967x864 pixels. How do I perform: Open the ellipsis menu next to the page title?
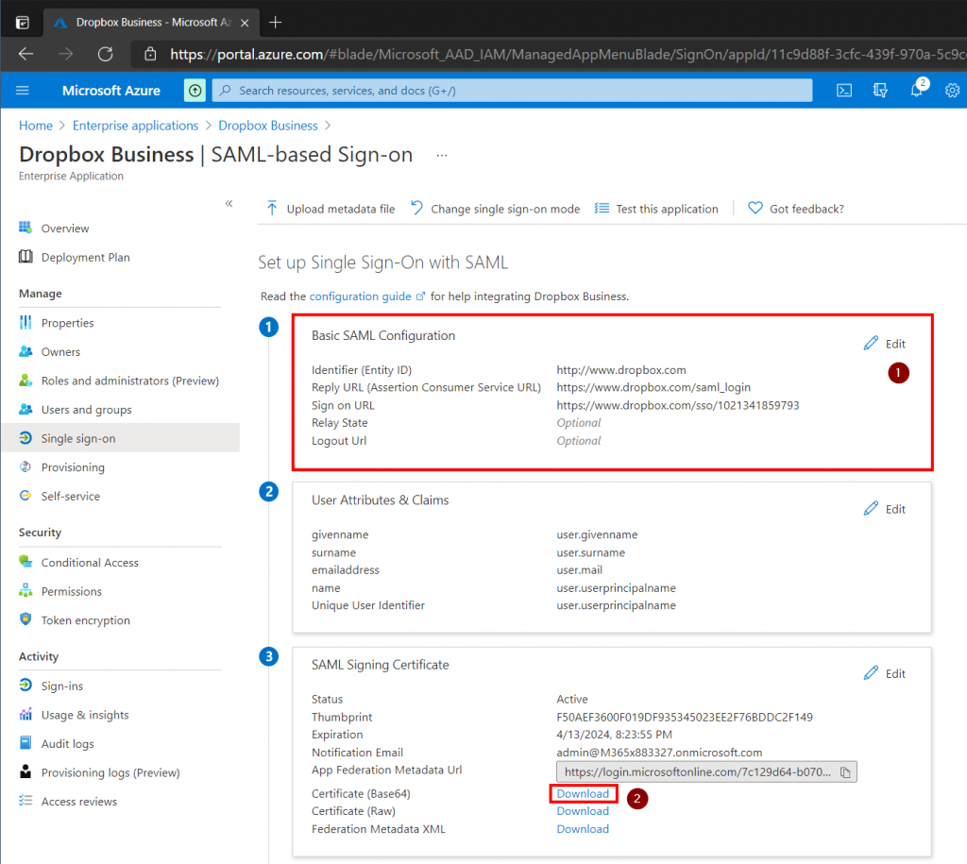[x=442, y=155]
